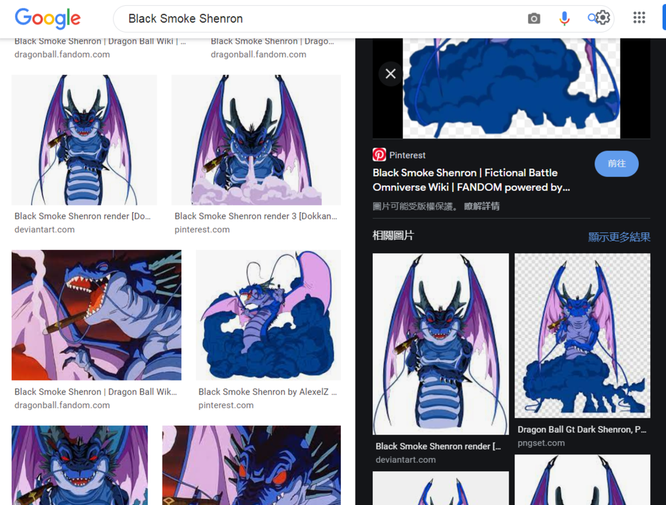Click 'Black Smoke Shenron render [Do...' caption
Viewport: 666px width, 505px height.
click(x=83, y=216)
